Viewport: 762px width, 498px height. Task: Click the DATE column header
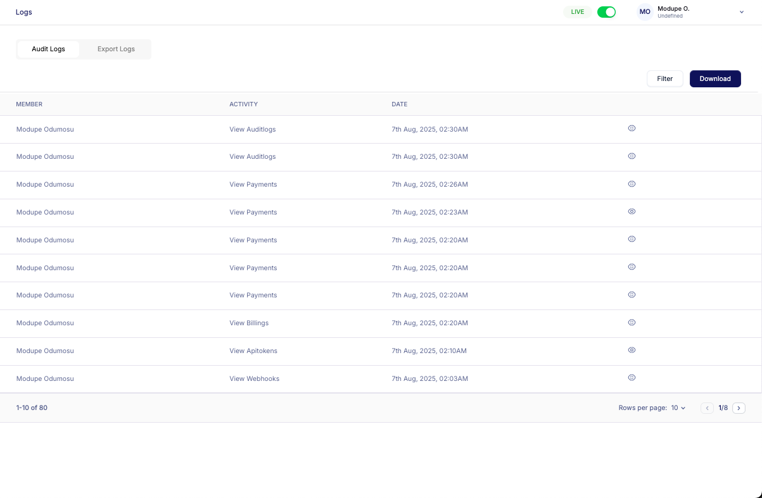tap(400, 104)
